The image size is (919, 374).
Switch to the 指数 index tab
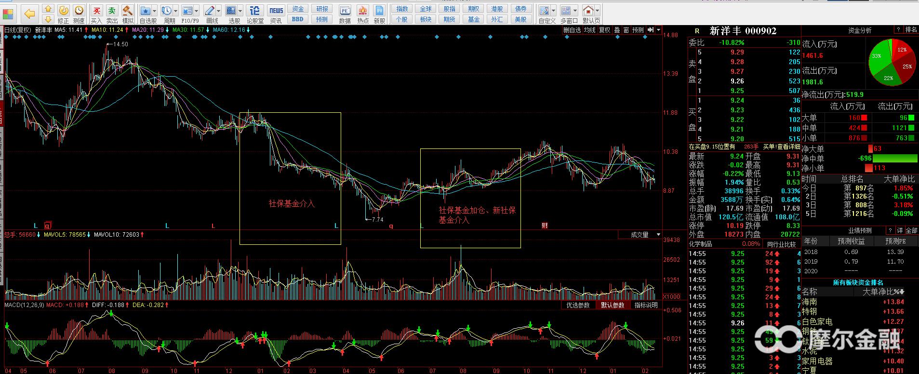click(402, 9)
